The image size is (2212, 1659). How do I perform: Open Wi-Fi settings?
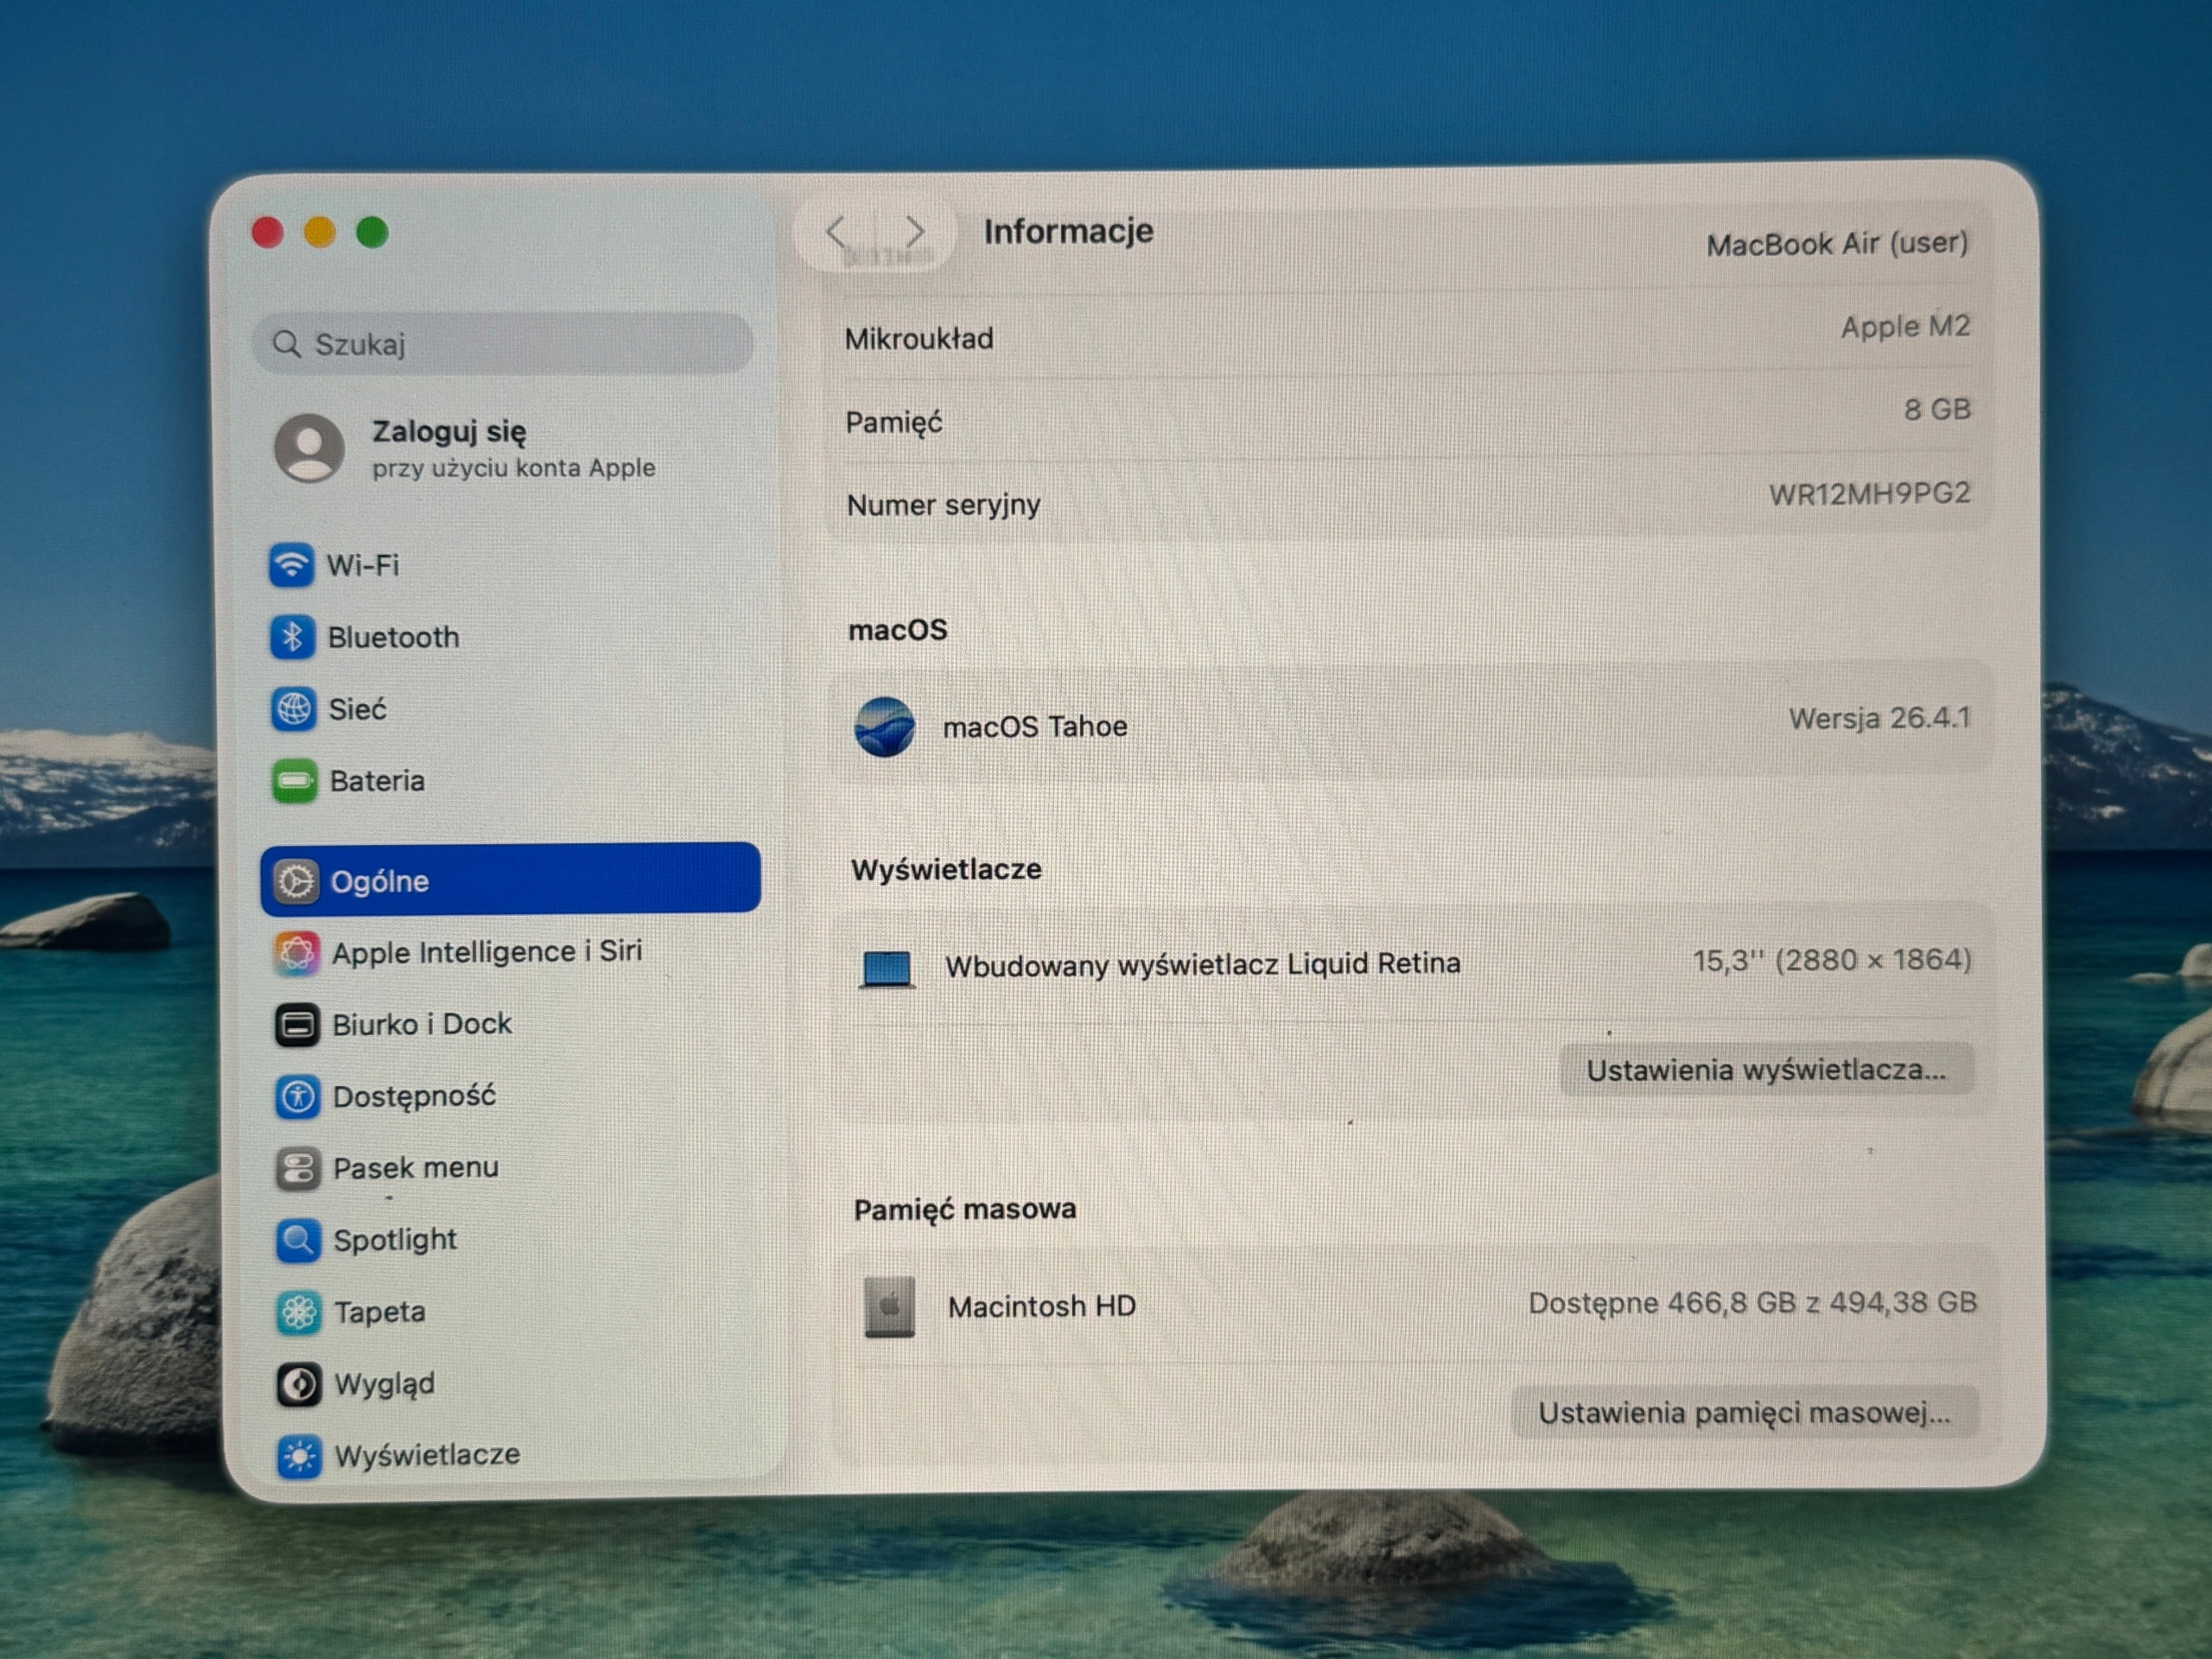click(510, 565)
